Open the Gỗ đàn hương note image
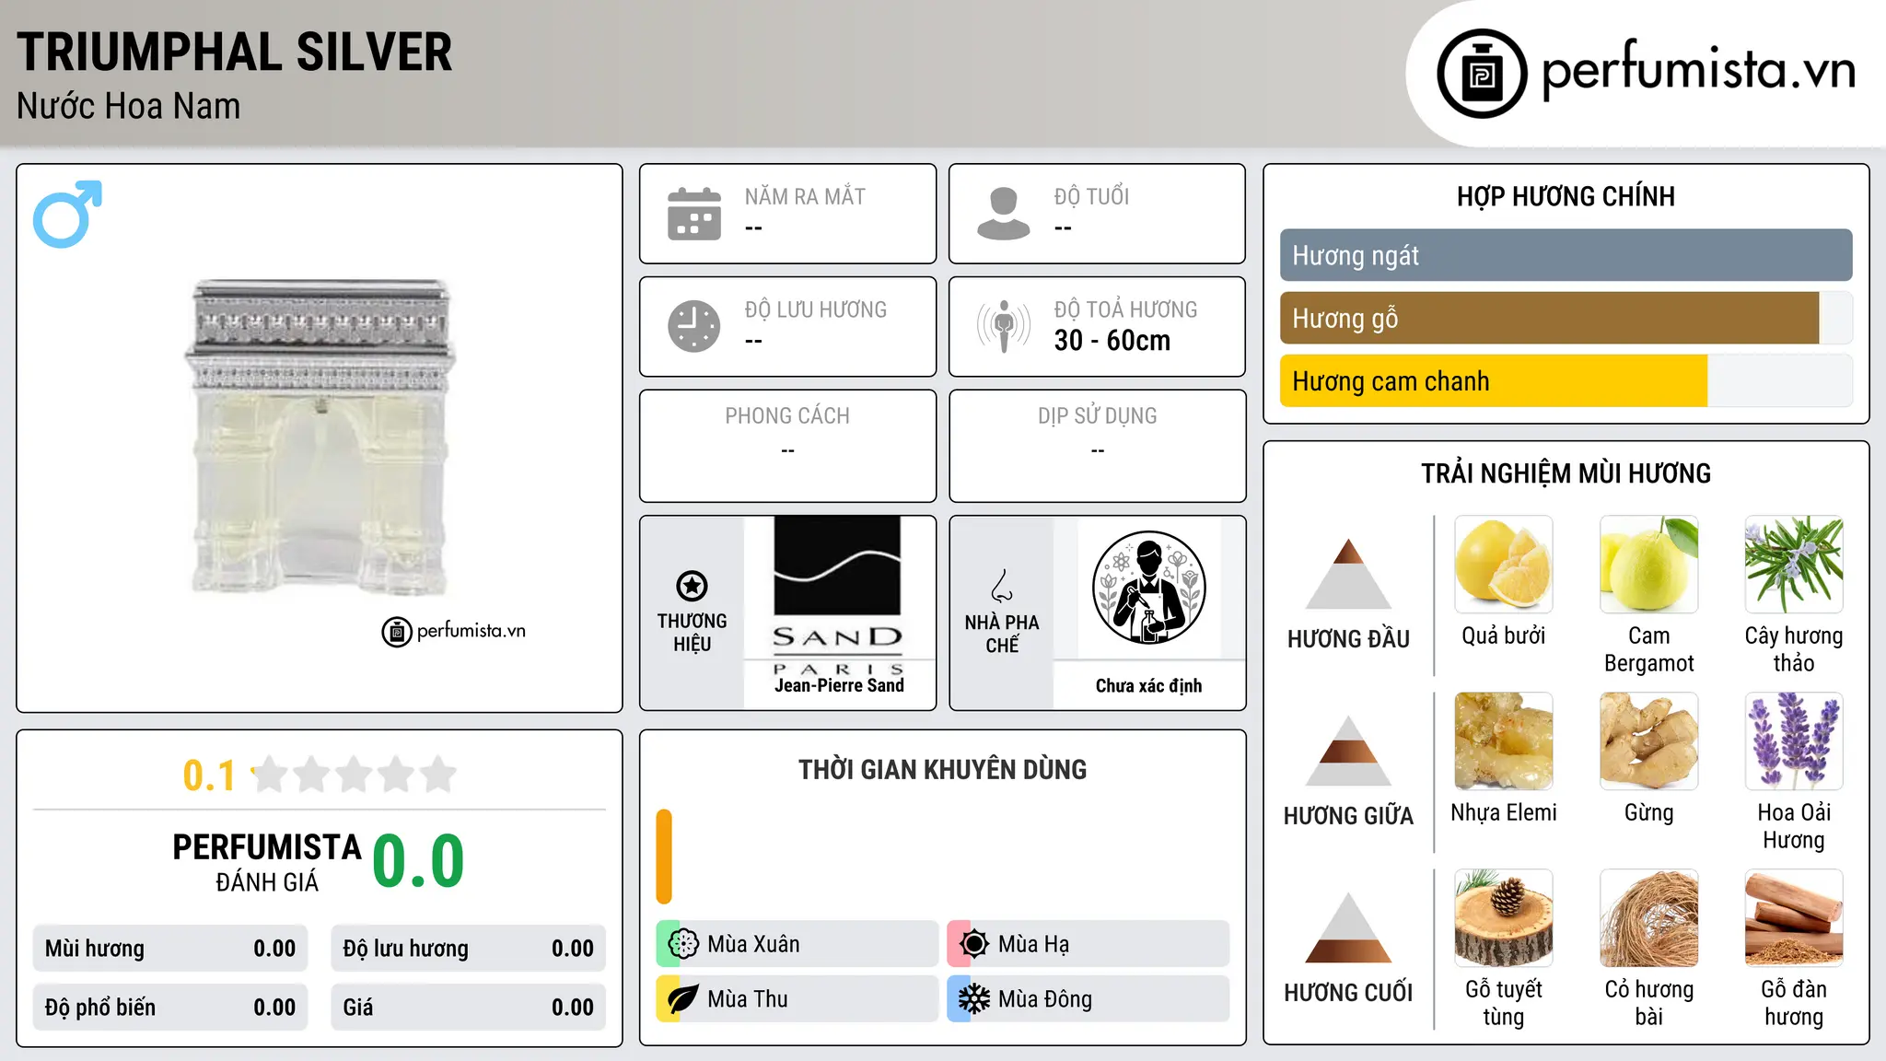The height and width of the screenshot is (1061, 1886). point(1794,918)
